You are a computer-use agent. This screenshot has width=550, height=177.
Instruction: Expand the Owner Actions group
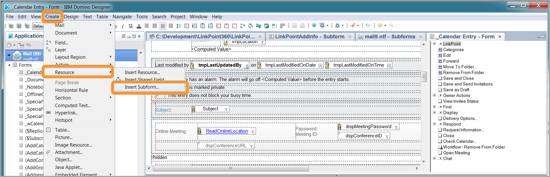(434, 95)
